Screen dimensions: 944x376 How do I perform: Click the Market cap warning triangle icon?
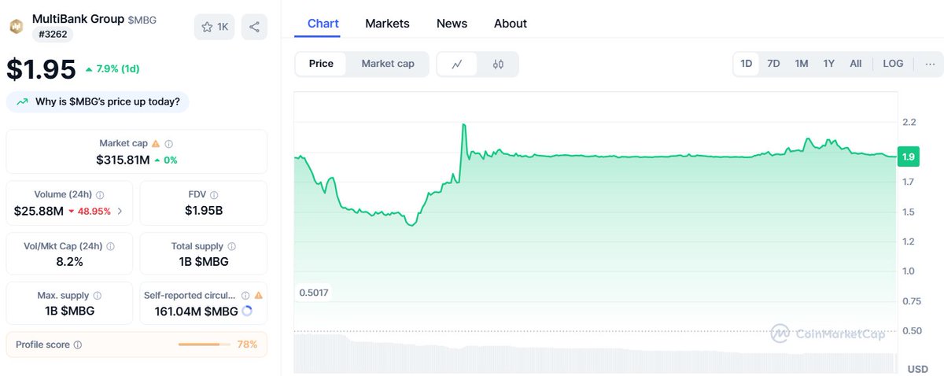(x=156, y=144)
